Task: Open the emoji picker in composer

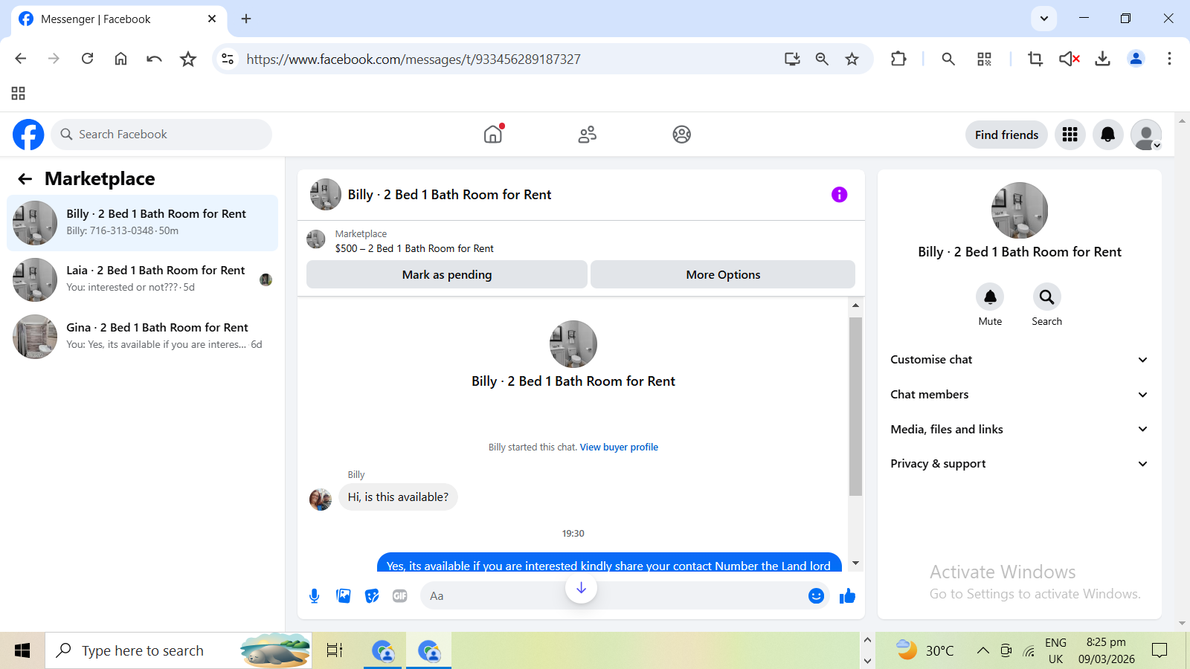Action: coord(817,596)
